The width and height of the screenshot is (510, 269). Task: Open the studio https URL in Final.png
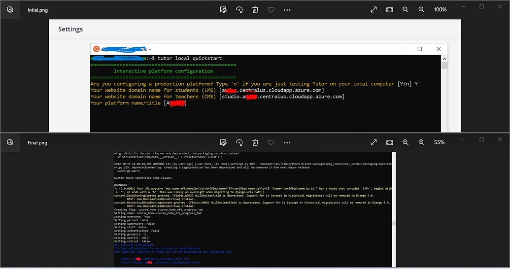[x=160, y=262]
